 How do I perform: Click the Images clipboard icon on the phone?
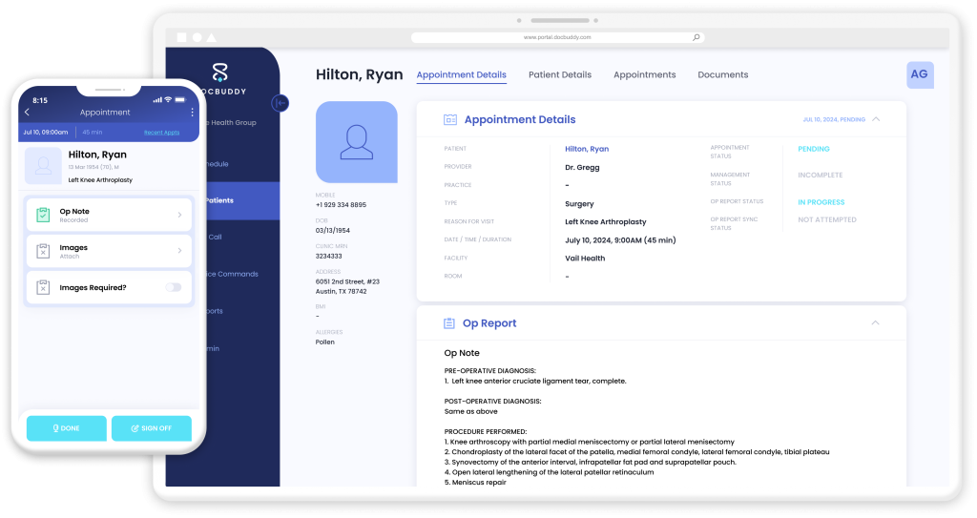(43, 252)
